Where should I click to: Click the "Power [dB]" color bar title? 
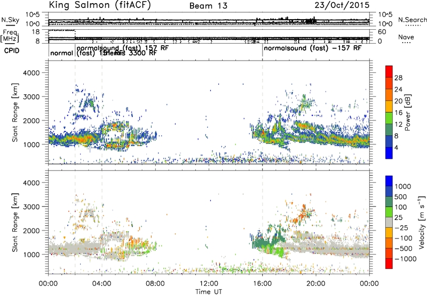coord(407,112)
